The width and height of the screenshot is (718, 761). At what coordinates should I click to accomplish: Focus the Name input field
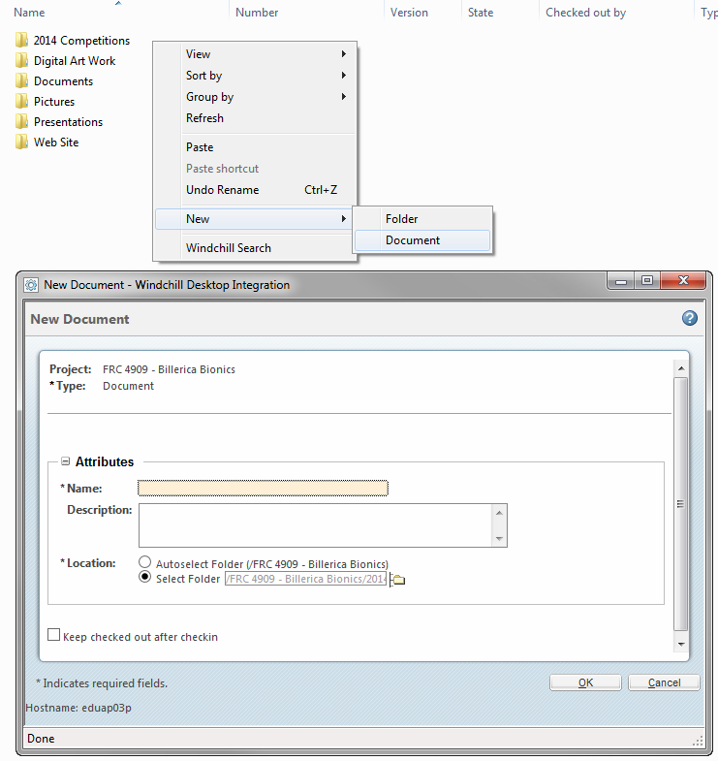coord(263,488)
